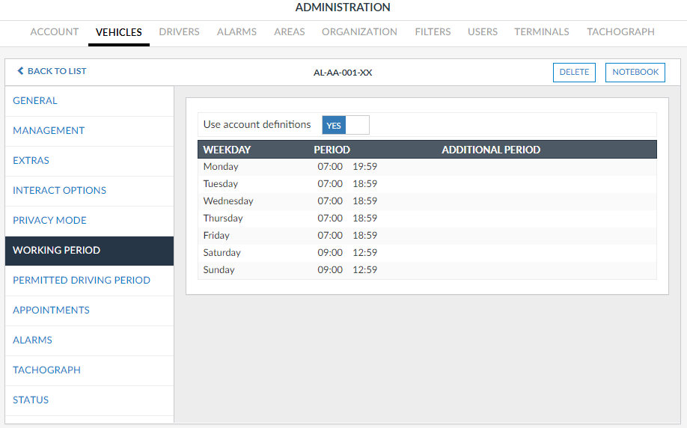687x428 pixels.
Task: Select Management sidebar section
Action: pyautogui.click(x=49, y=131)
